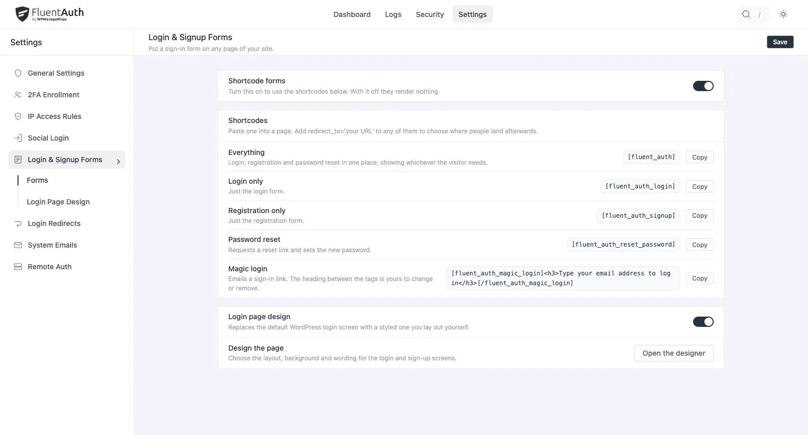Copy the [fluent_auth] shortcode
This screenshot has width=808, height=435.
tap(699, 157)
